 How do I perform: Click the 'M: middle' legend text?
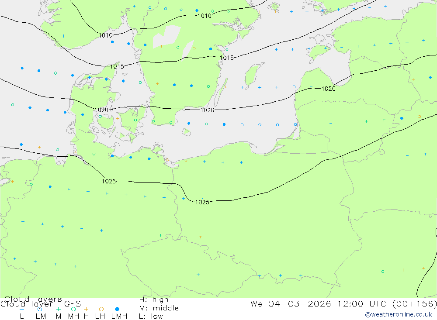coord(159,308)
